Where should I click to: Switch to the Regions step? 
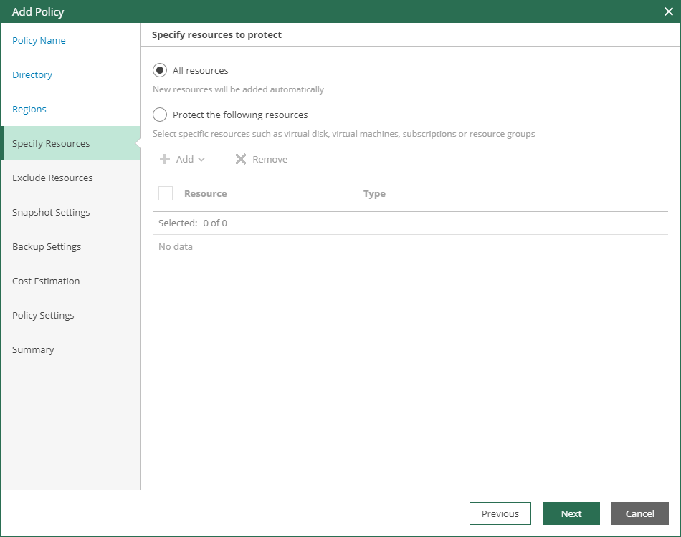tap(29, 109)
